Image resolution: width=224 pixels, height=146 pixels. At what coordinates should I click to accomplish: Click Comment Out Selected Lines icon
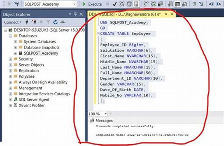point(194,4)
